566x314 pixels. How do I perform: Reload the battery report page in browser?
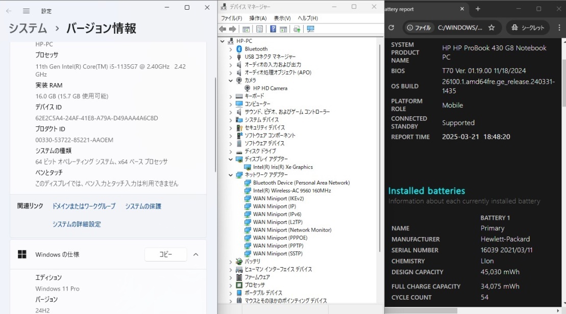(391, 28)
